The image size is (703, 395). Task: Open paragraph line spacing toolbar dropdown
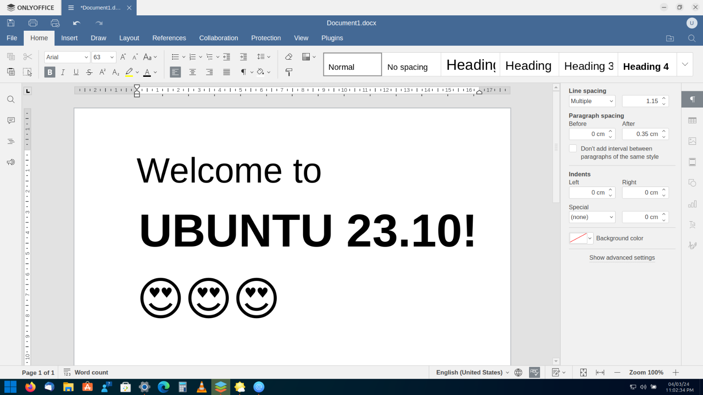click(x=264, y=57)
